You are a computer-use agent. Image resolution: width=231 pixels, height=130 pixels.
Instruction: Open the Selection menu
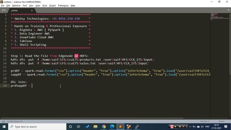(x=16, y=6)
